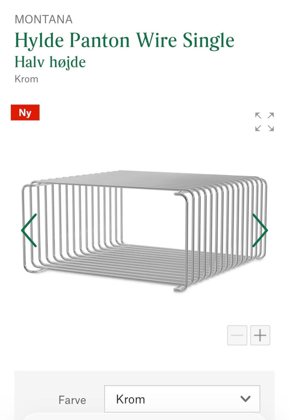The width and height of the screenshot is (289, 420).
Task: Click the Hylde Panton Wire Single title
Action: pos(124,40)
